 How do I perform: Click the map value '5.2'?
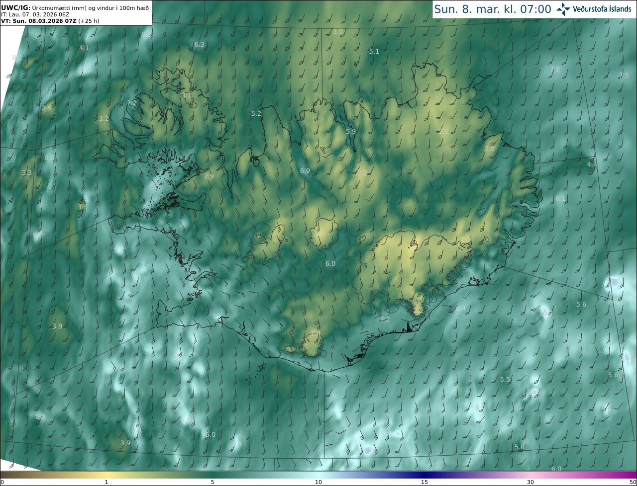click(256, 113)
